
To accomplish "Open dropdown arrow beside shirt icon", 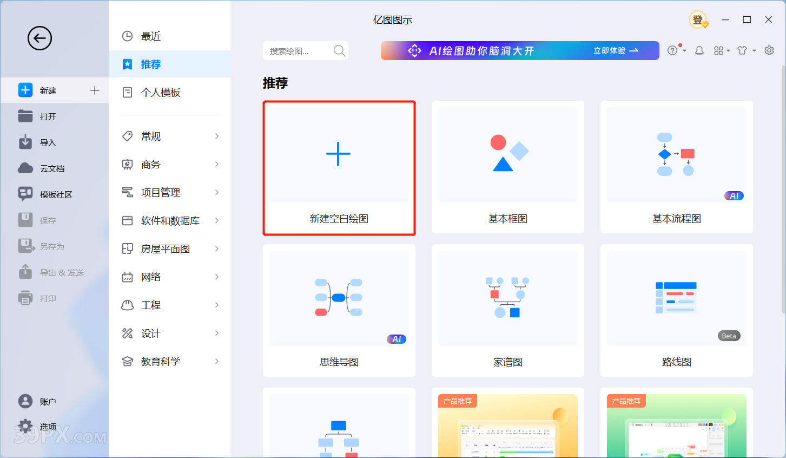I will tap(754, 51).
